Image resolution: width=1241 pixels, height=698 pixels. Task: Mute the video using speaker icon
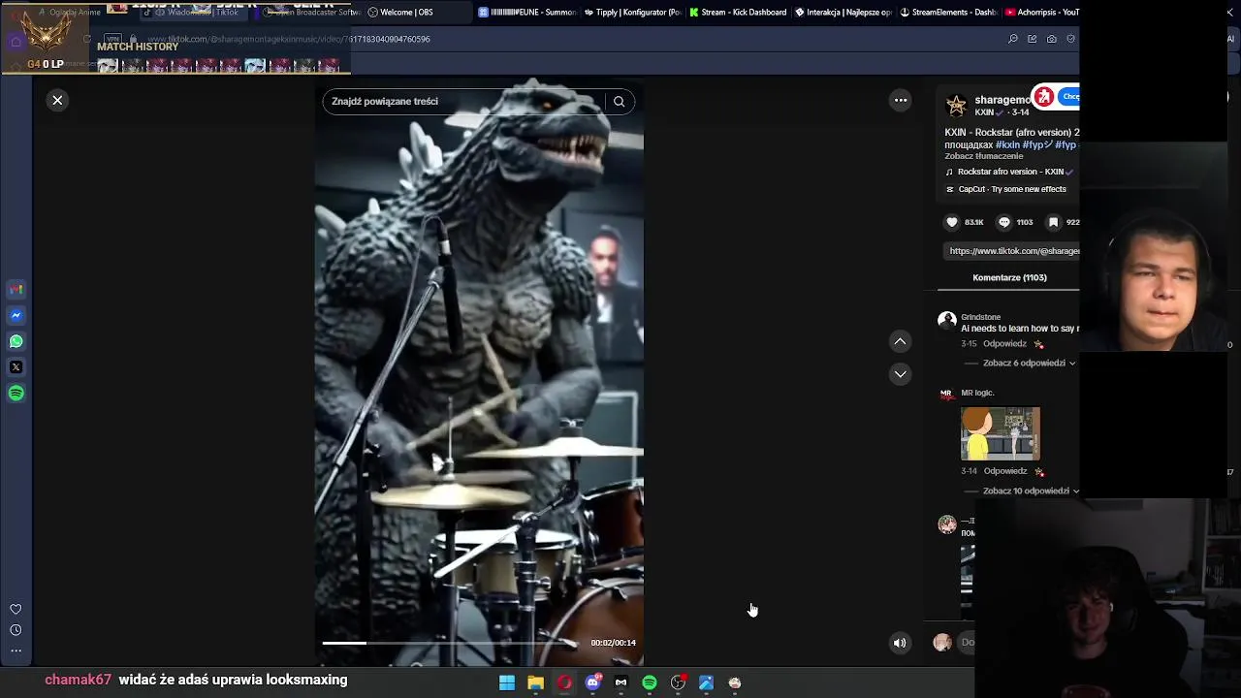pos(900,643)
